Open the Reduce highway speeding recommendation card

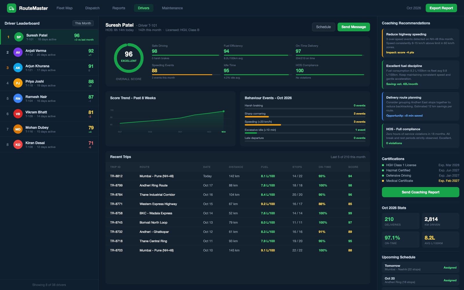coord(420,43)
